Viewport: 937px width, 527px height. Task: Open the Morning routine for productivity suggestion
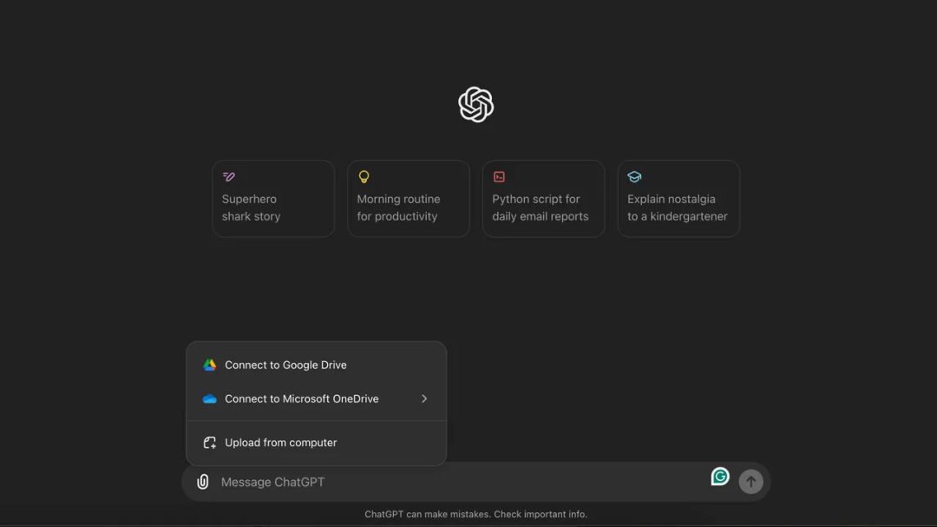[x=408, y=199]
